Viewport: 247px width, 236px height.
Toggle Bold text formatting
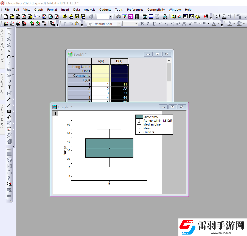(x=142, y=24)
